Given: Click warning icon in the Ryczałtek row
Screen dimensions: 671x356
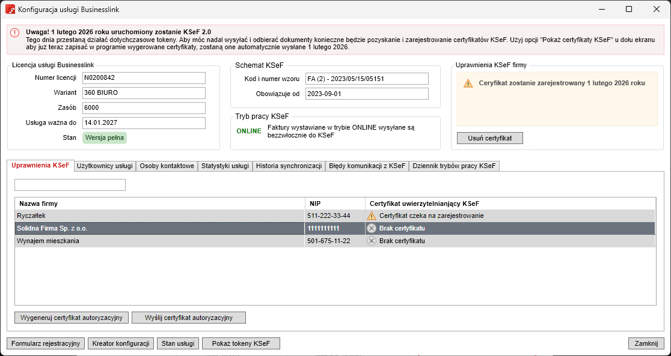Looking at the screenshot, I should pos(372,216).
